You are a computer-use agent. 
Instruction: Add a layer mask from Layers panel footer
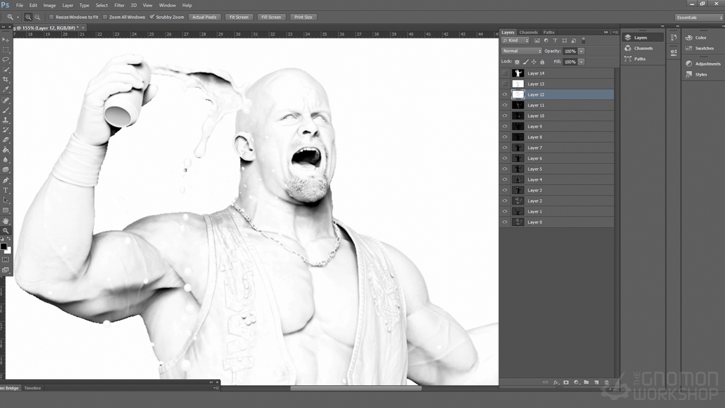tap(566, 382)
